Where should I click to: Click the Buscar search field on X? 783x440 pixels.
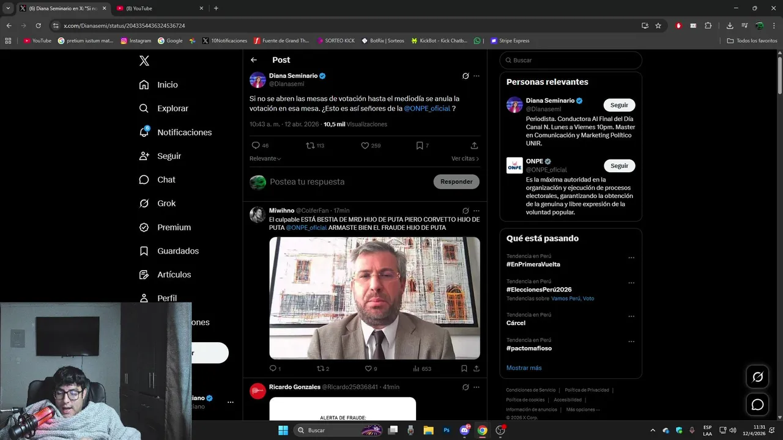click(571, 60)
